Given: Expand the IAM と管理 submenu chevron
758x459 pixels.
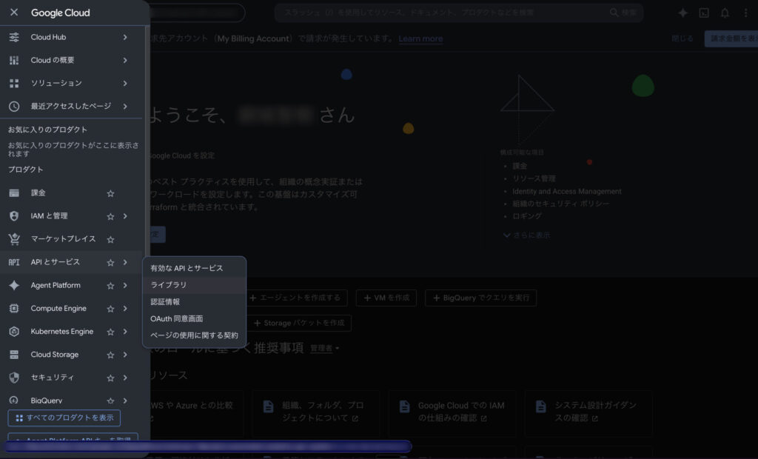Looking at the screenshot, I should [x=125, y=216].
